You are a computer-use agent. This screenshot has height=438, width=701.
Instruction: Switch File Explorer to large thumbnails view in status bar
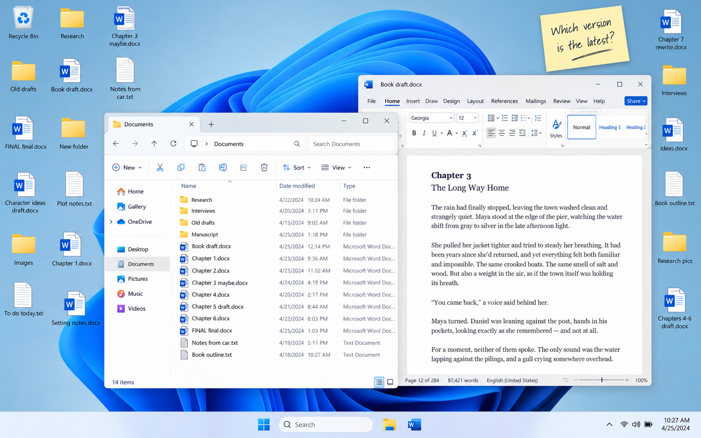pos(390,382)
